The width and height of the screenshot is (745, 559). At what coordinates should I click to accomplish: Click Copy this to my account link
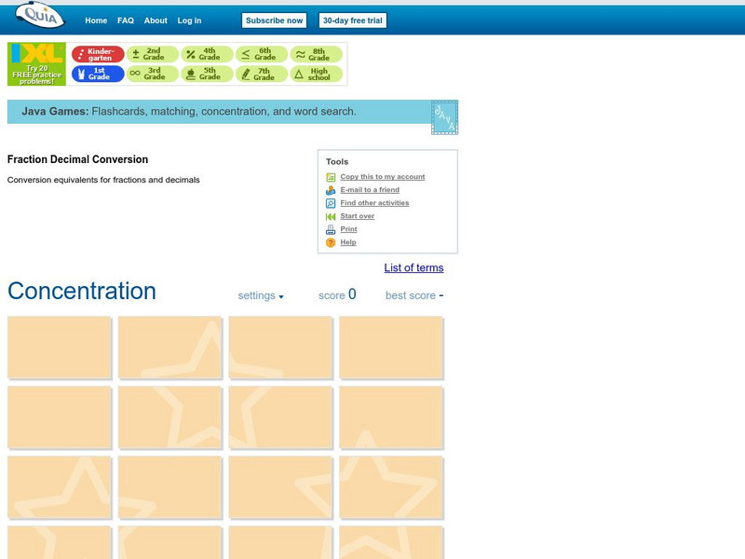click(x=383, y=176)
